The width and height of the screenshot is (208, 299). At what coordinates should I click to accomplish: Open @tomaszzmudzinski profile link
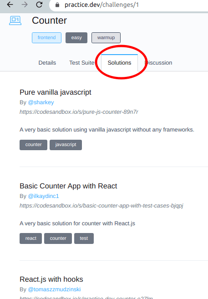[54, 289]
